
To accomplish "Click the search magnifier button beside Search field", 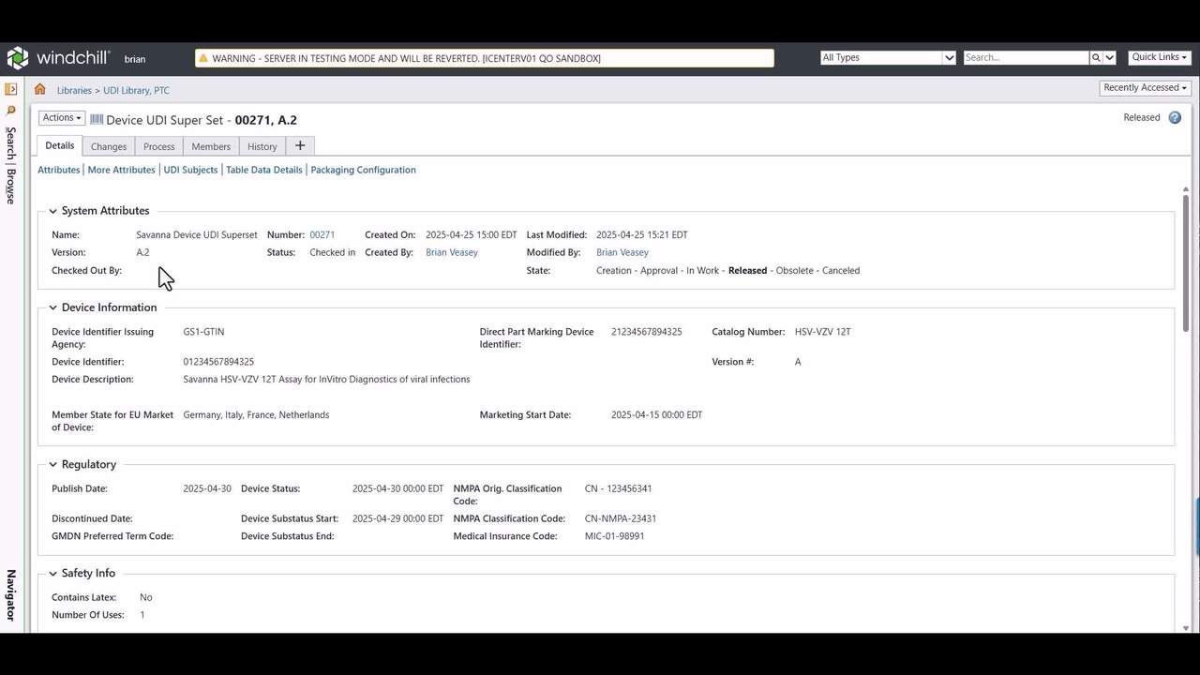I will pos(1095,58).
